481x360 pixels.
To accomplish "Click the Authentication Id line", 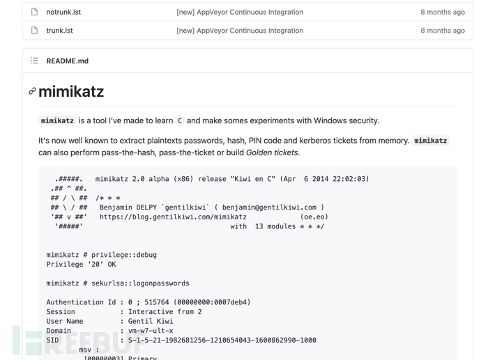I will 148,302.
